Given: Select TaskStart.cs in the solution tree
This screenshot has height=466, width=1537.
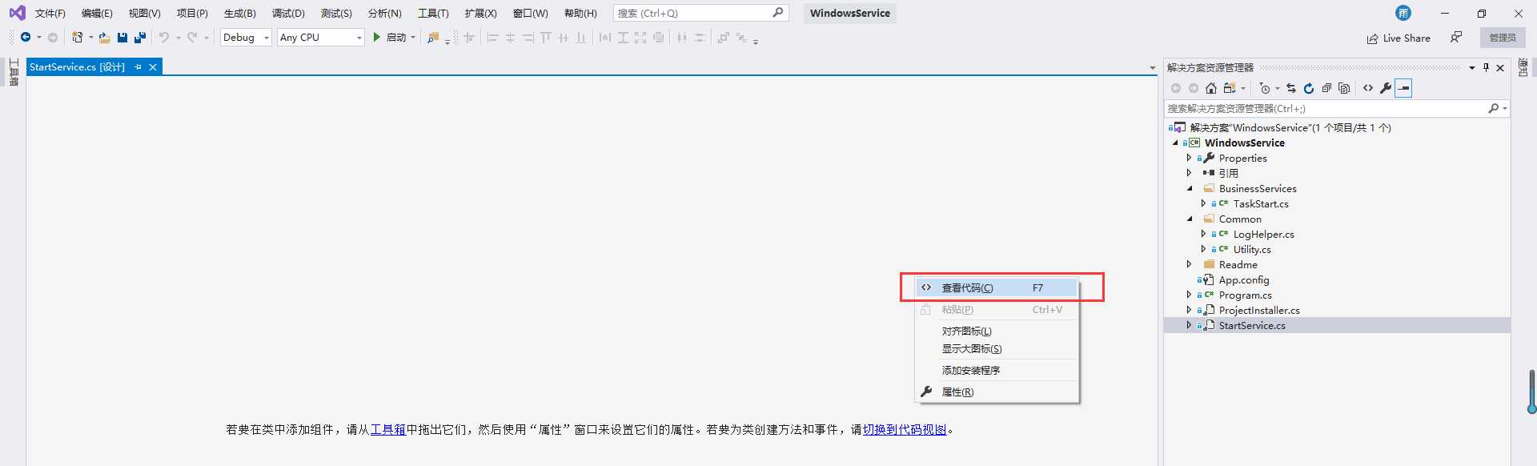Looking at the screenshot, I should (1261, 203).
